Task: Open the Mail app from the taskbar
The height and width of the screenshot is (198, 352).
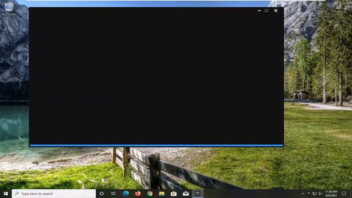Action: click(186, 194)
